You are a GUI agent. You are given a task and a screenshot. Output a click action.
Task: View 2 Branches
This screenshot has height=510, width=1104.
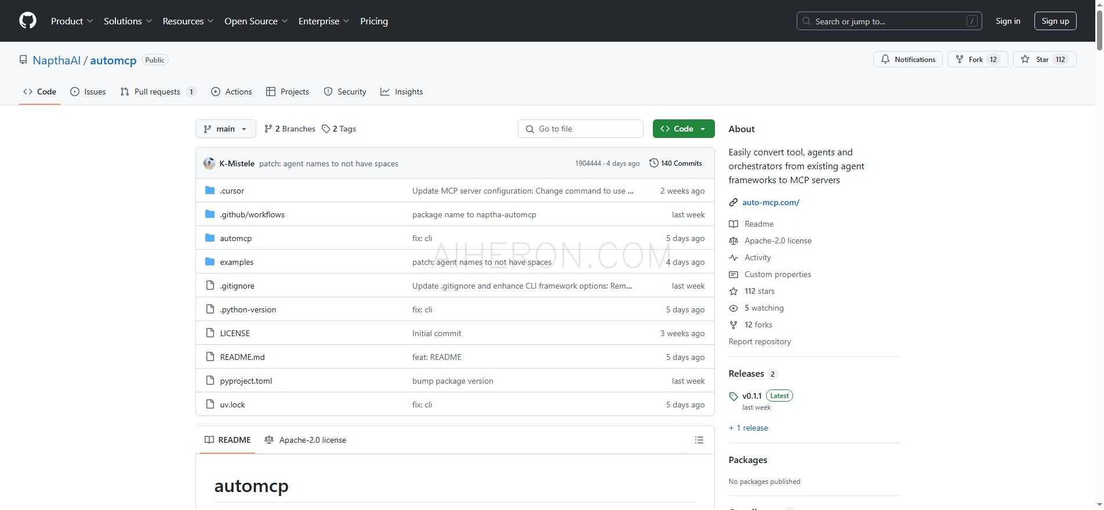pyautogui.click(x=290, y=129)
